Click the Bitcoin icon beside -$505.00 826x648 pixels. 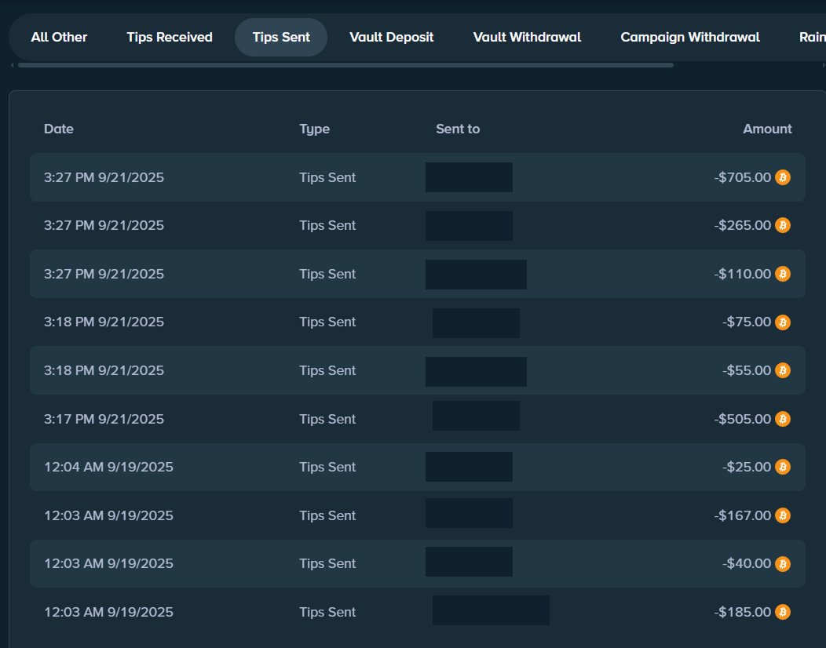coord(782,419)
